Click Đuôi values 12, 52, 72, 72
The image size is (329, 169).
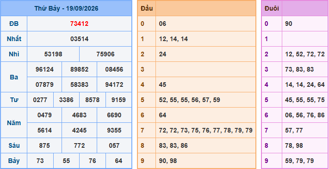[304, 54]
